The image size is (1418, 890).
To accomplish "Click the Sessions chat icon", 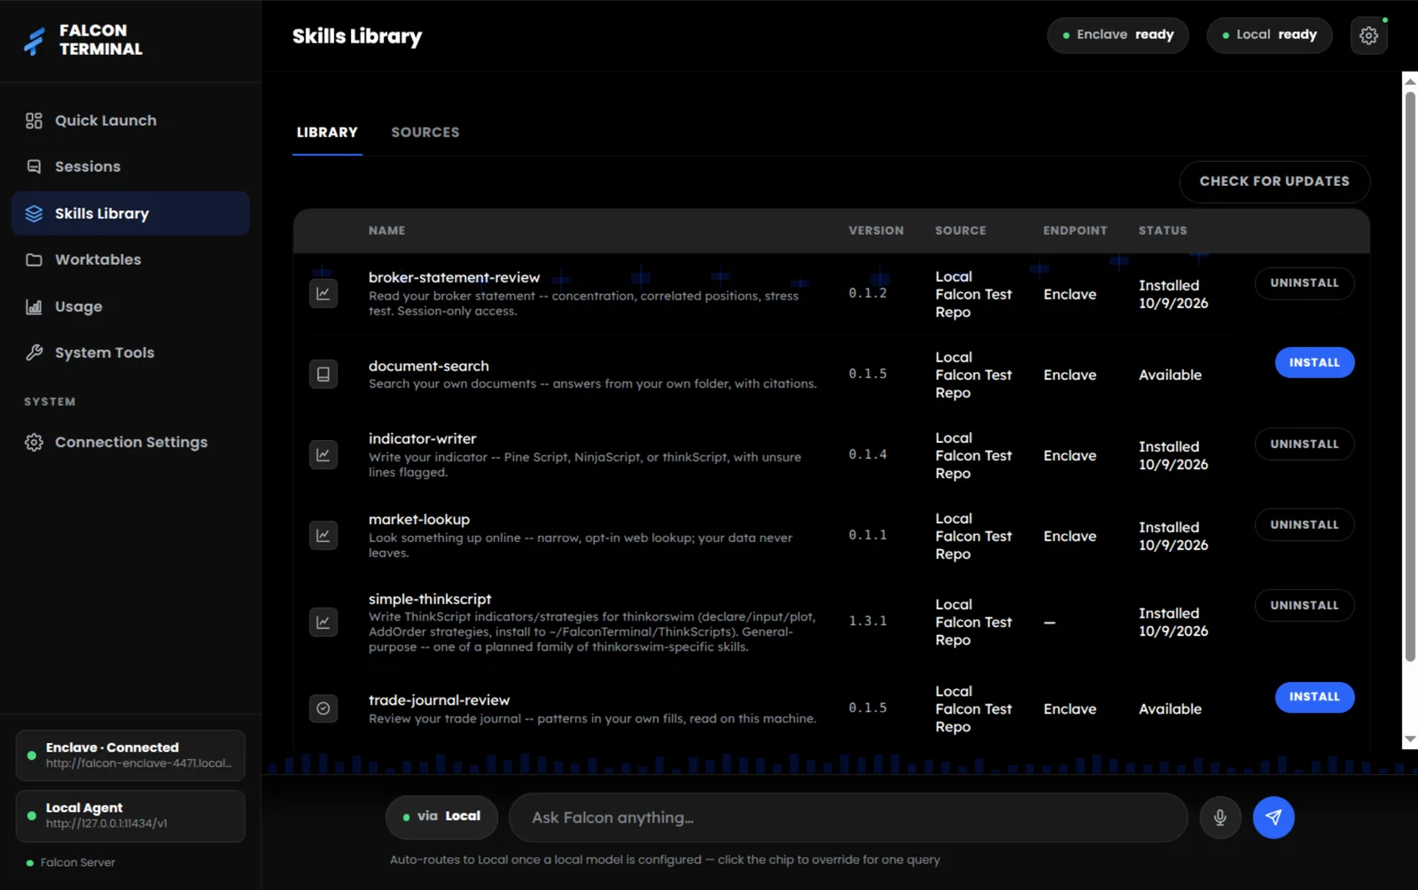I will click(x=34, y=166).
